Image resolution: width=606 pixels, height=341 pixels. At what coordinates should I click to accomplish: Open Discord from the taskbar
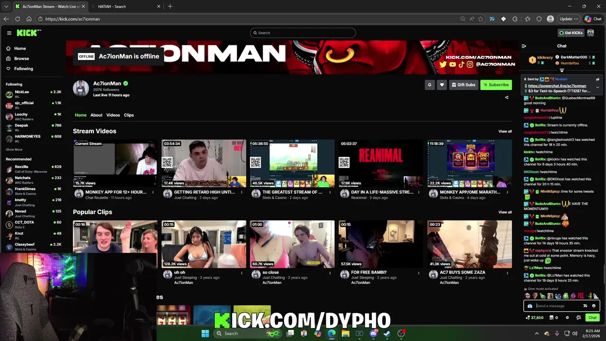(373, 333)
